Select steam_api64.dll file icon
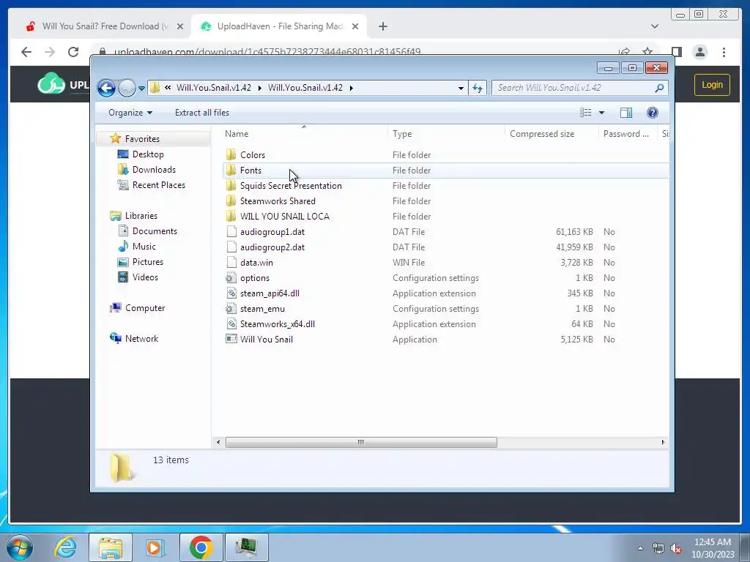Viewport: 750px width, 562px height. tap(231, 293)
